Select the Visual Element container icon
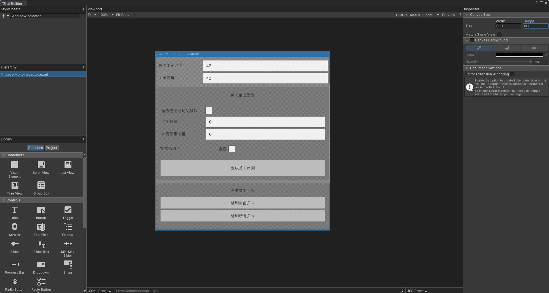The height and width of the screenshot is (293, 549). pyautogui.click(x=15, y=165)
